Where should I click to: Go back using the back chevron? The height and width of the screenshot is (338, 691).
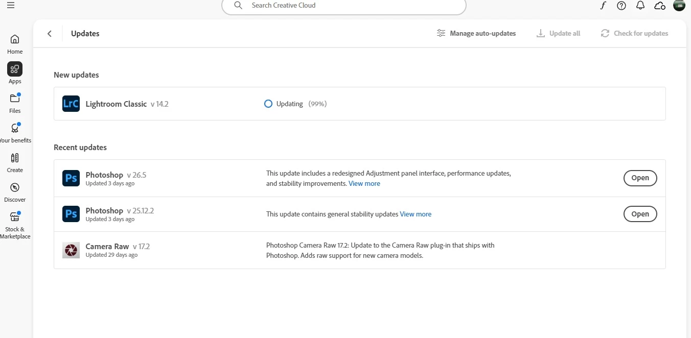click(x=50, y=34)
